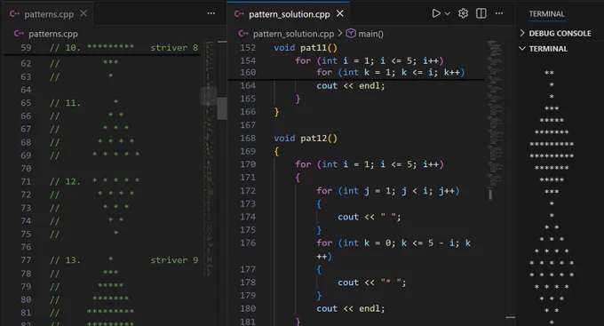Click pattern_solution.cpp in the breadcrumb

(293, 34)
